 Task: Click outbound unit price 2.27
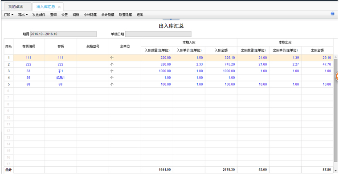pyautogui.click(x=295, y=64)
